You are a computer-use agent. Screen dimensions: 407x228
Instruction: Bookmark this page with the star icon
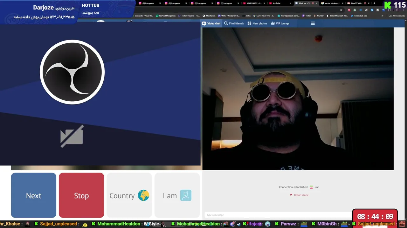point(341,10)
